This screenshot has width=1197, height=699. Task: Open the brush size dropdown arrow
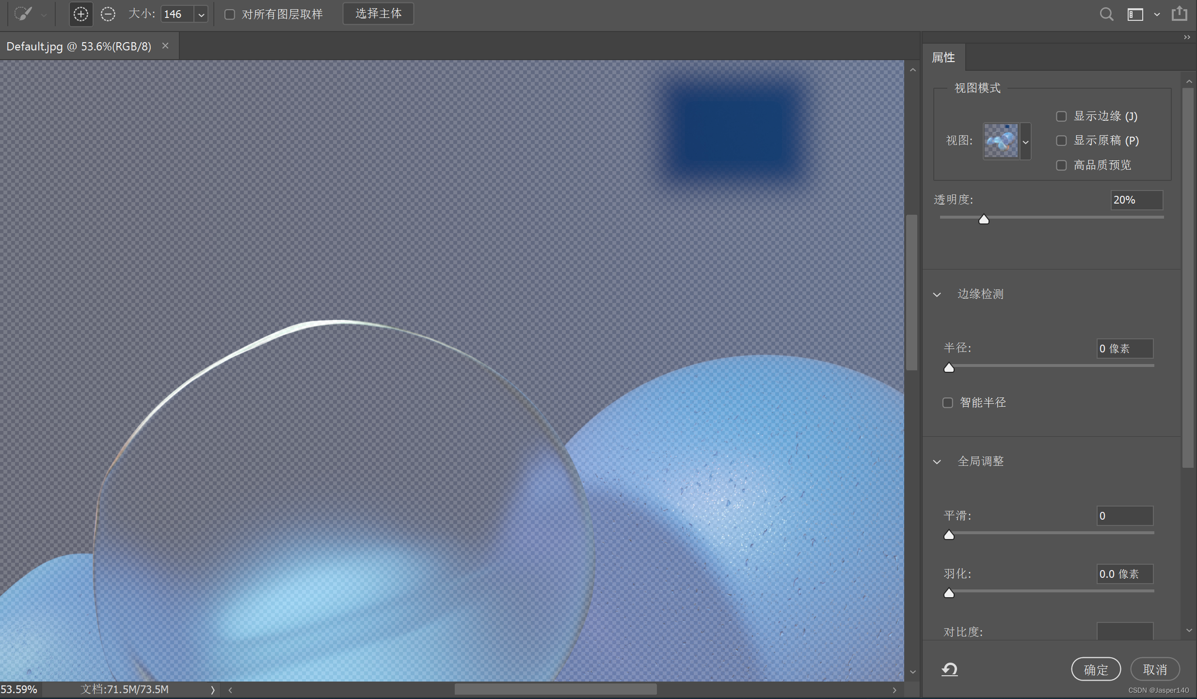pos(201,15)
